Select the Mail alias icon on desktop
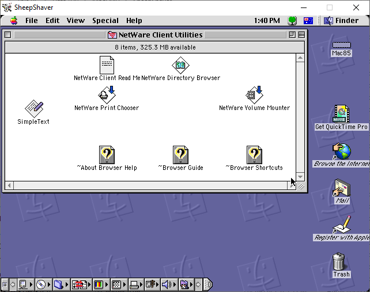 tap(341, 188)
